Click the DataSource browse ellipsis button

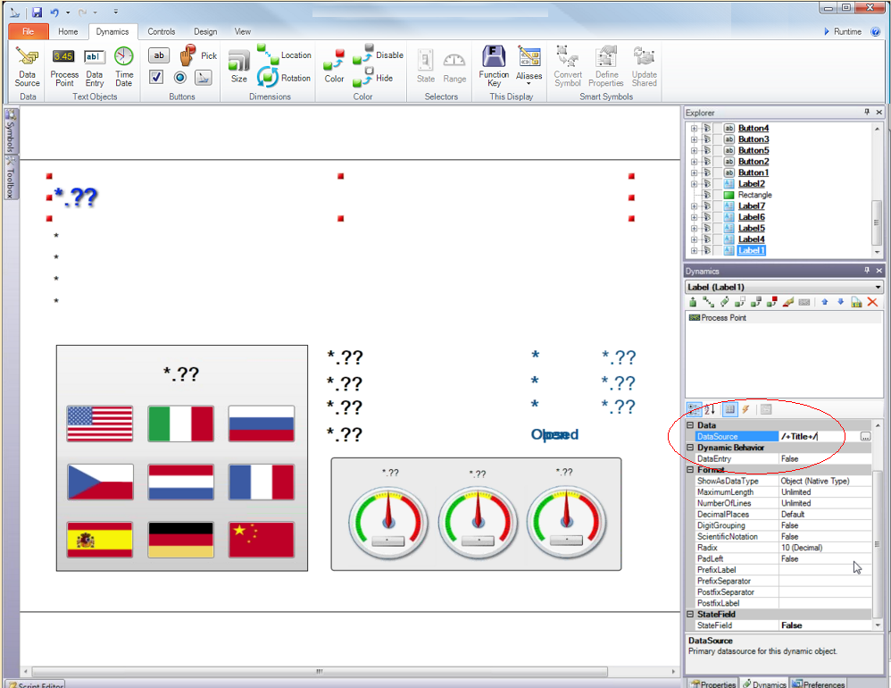pyautogui.click(x=864, y=436)
